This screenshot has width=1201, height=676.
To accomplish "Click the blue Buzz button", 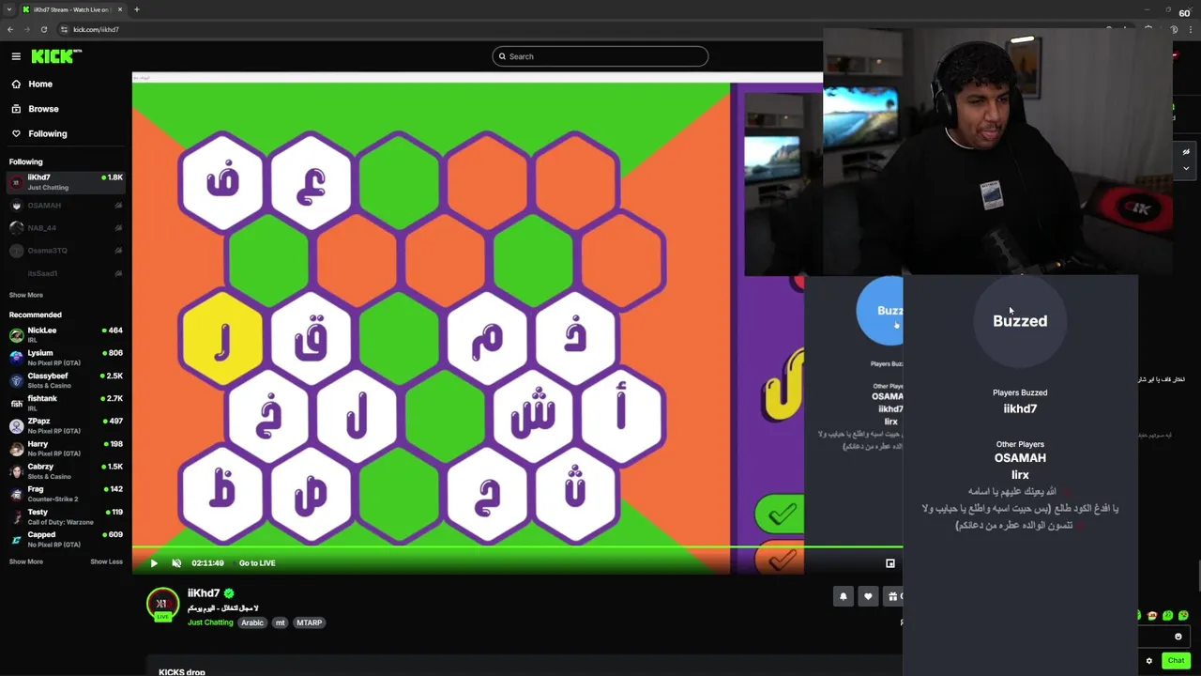I will (x=880, y=311).
